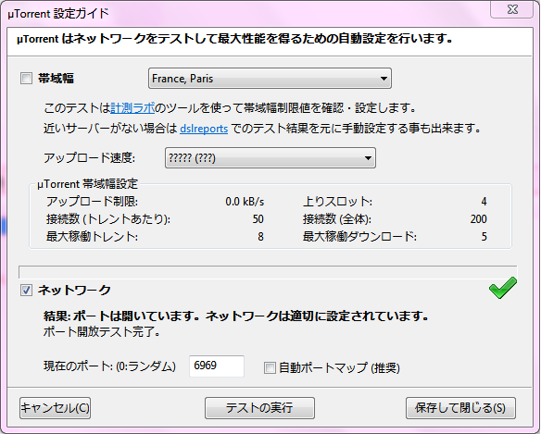Click the テストの実行 button
Screen dimensions: 541x434
(259, 408)
